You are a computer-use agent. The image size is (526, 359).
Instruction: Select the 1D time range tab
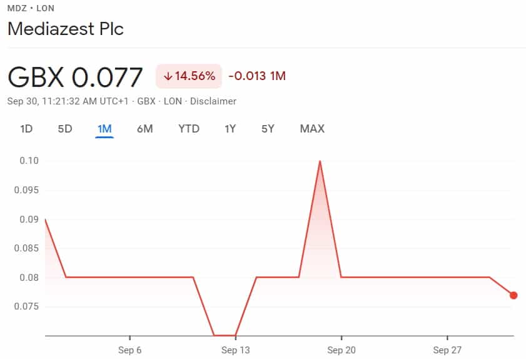pyautogui.click(x=26, y=129)
